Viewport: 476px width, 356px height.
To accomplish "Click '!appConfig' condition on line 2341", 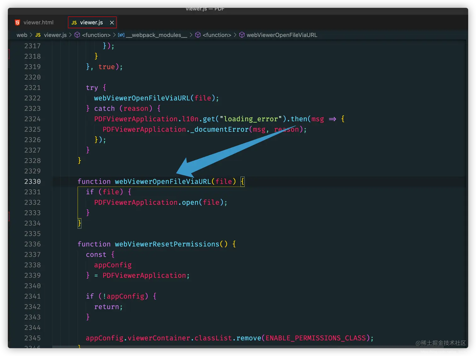I will tap(123, 296).
